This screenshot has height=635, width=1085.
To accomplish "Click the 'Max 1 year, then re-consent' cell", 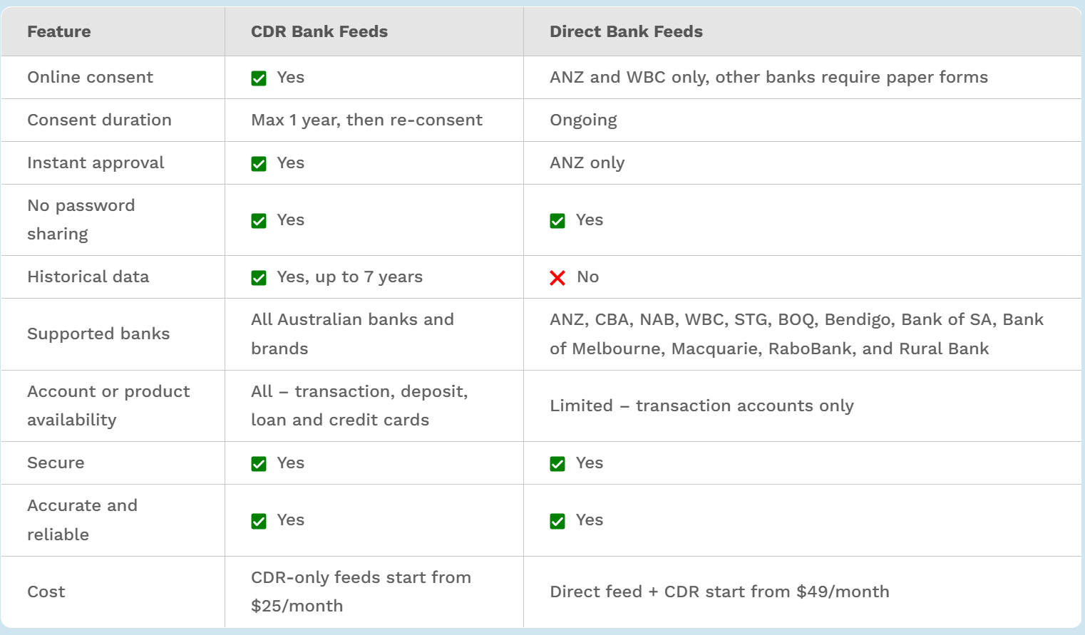I will pos(366,120).
